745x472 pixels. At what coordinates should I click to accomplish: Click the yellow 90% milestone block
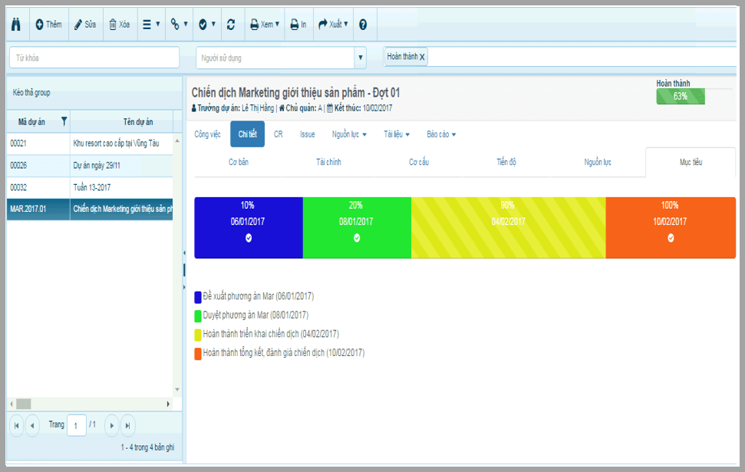click(509, 228)
